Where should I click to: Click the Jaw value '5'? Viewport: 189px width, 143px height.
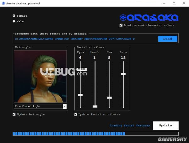(x=109, y=58)
